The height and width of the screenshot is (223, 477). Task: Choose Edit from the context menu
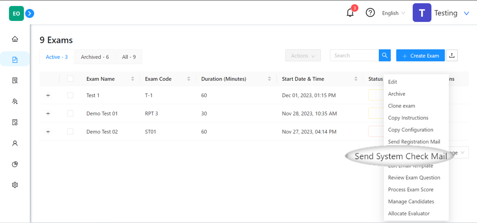coord(392,82)
